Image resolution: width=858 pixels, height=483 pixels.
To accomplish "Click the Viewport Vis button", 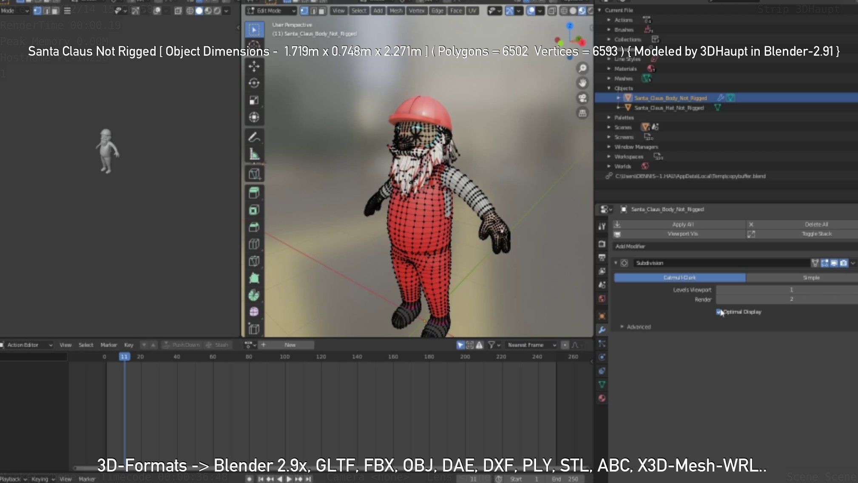I will (x=679, y=234).
